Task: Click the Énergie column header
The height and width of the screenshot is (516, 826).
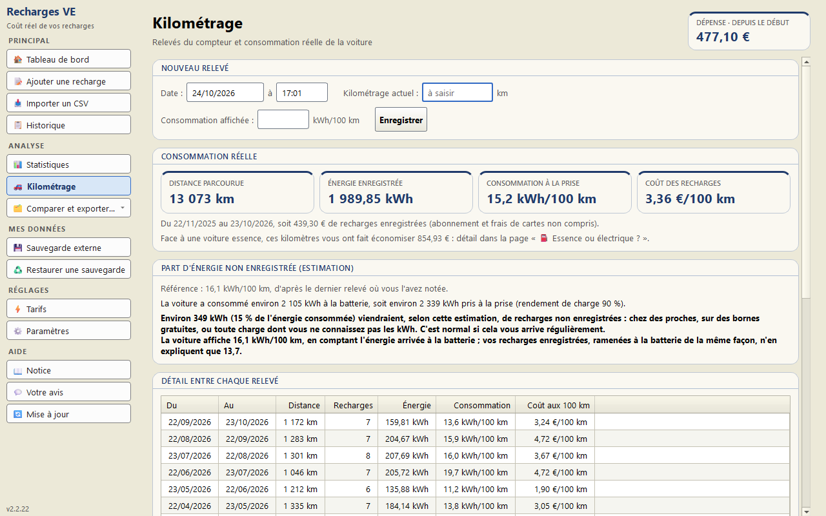Action: click(x=407, y=405)
